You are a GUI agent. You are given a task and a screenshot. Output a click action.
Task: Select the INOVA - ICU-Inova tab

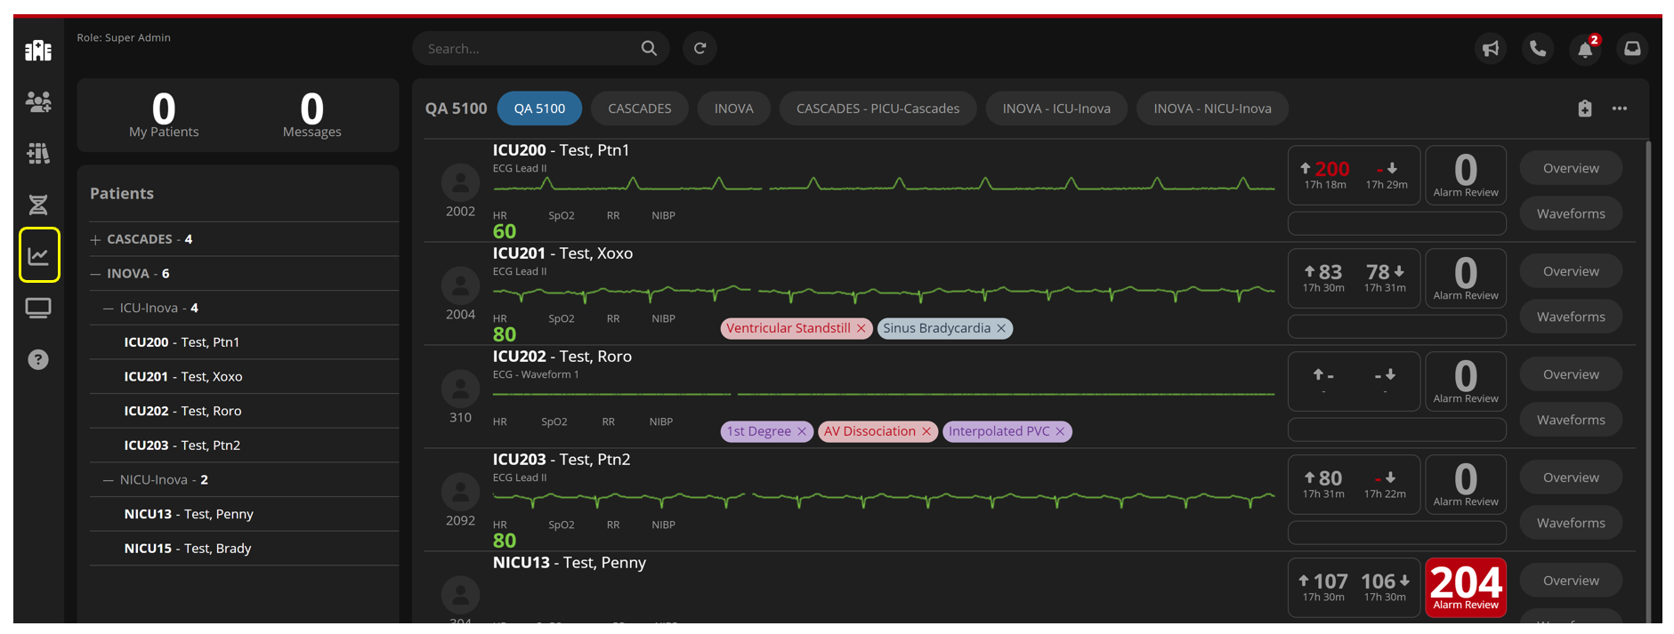[x=1056, y=108]
